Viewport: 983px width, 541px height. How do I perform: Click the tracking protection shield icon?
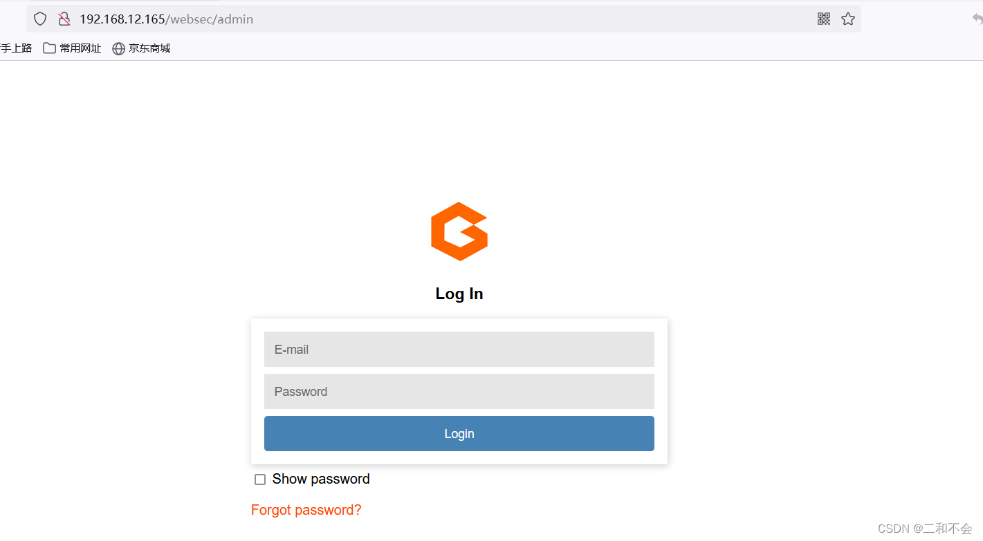(40, 19)
